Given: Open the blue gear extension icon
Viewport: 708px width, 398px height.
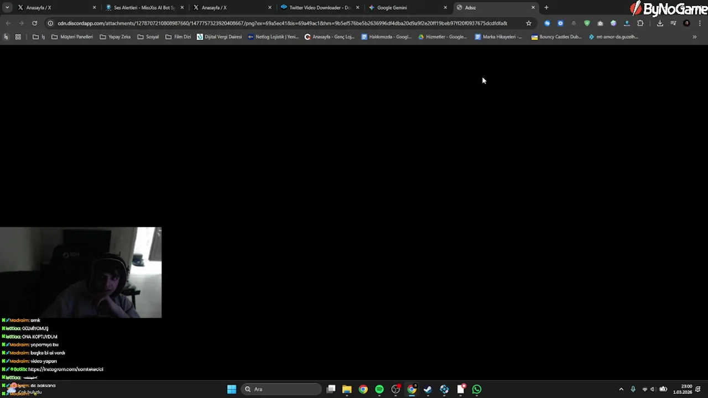Looking at the screenshot, I should pyautogui.click(x=560, y=23).
